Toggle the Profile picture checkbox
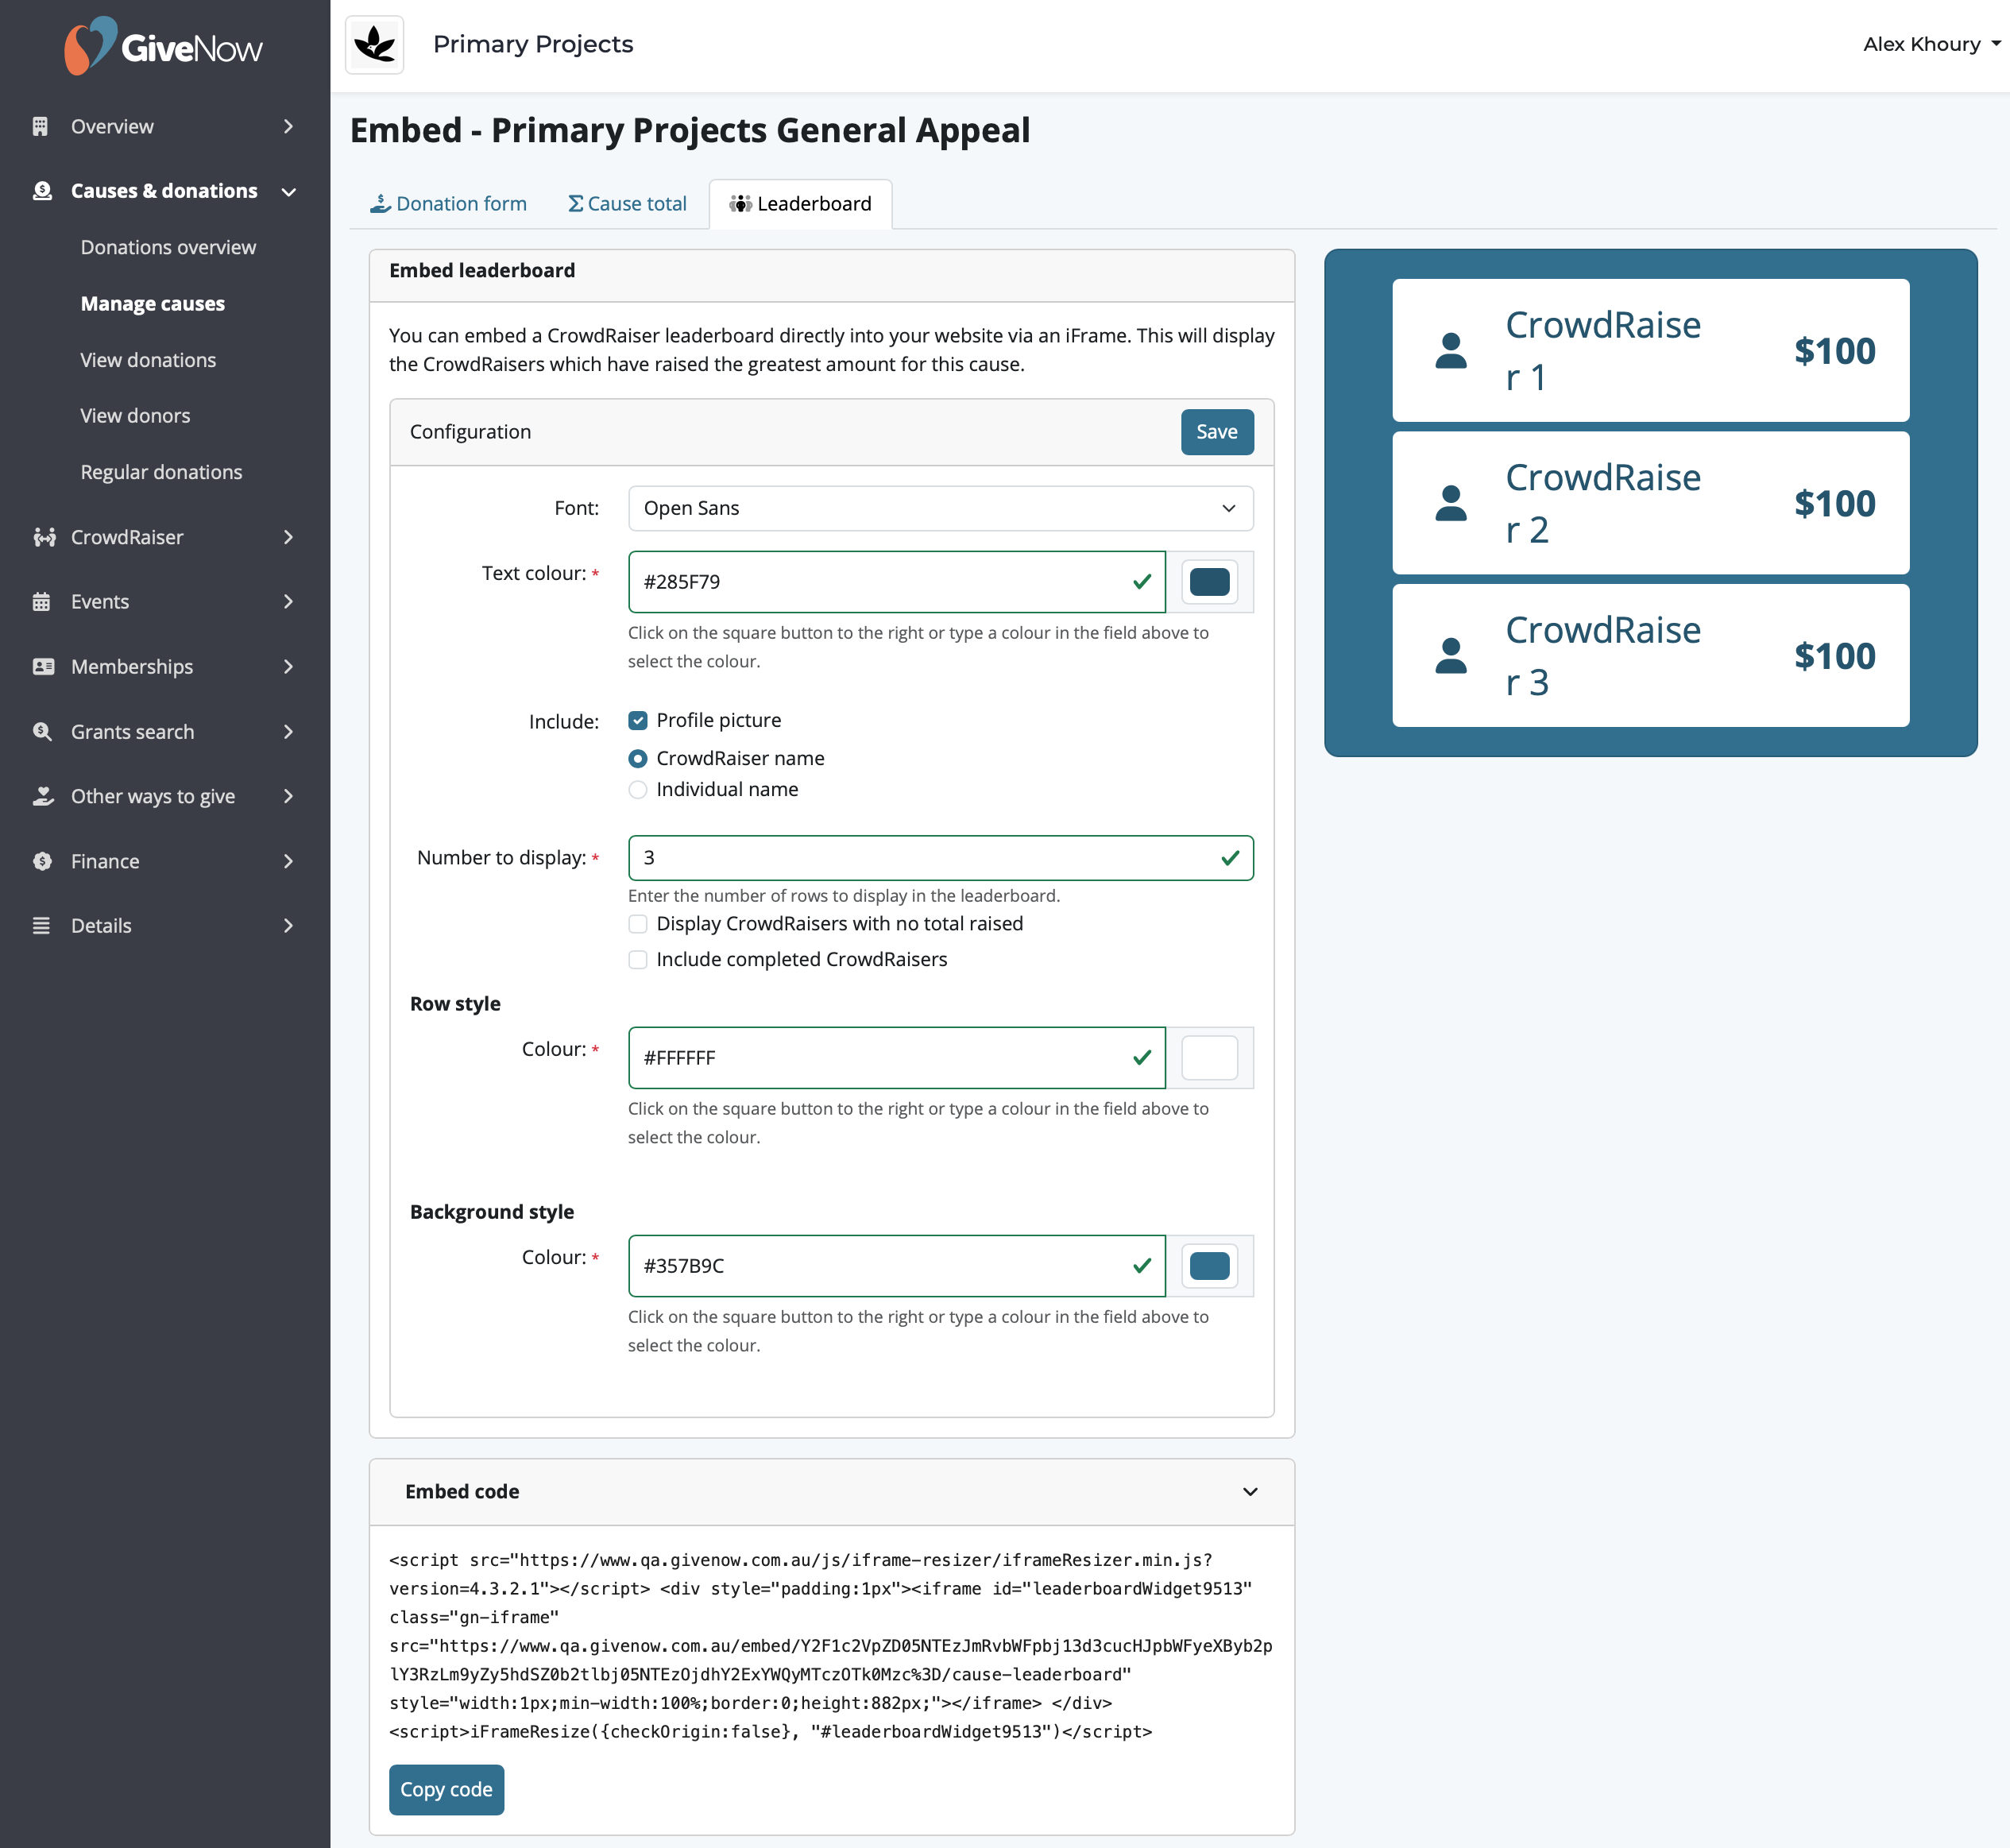The image size is (2010, 1848). point(638,721)
